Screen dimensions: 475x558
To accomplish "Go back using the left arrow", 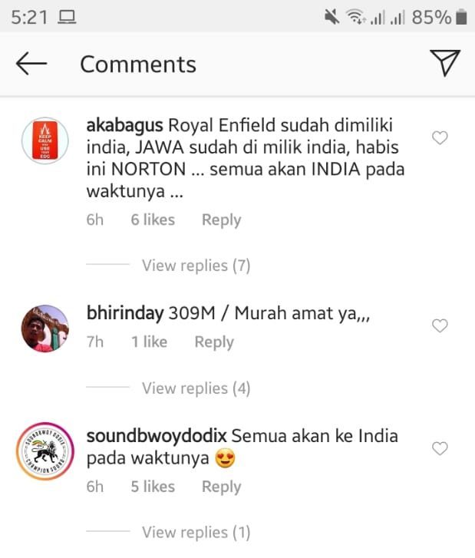I will (31, 64).
